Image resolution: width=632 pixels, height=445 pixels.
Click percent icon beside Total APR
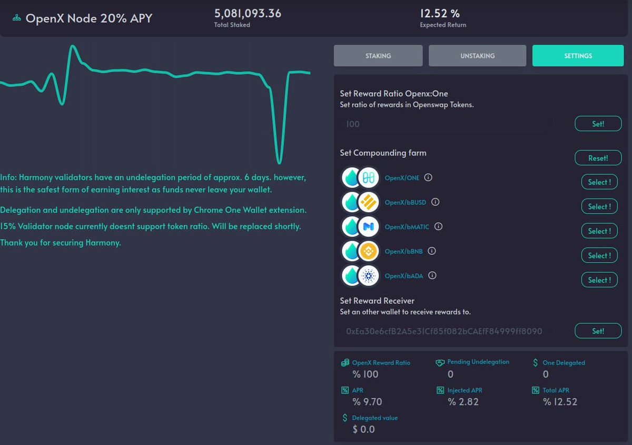pos(535,390)
